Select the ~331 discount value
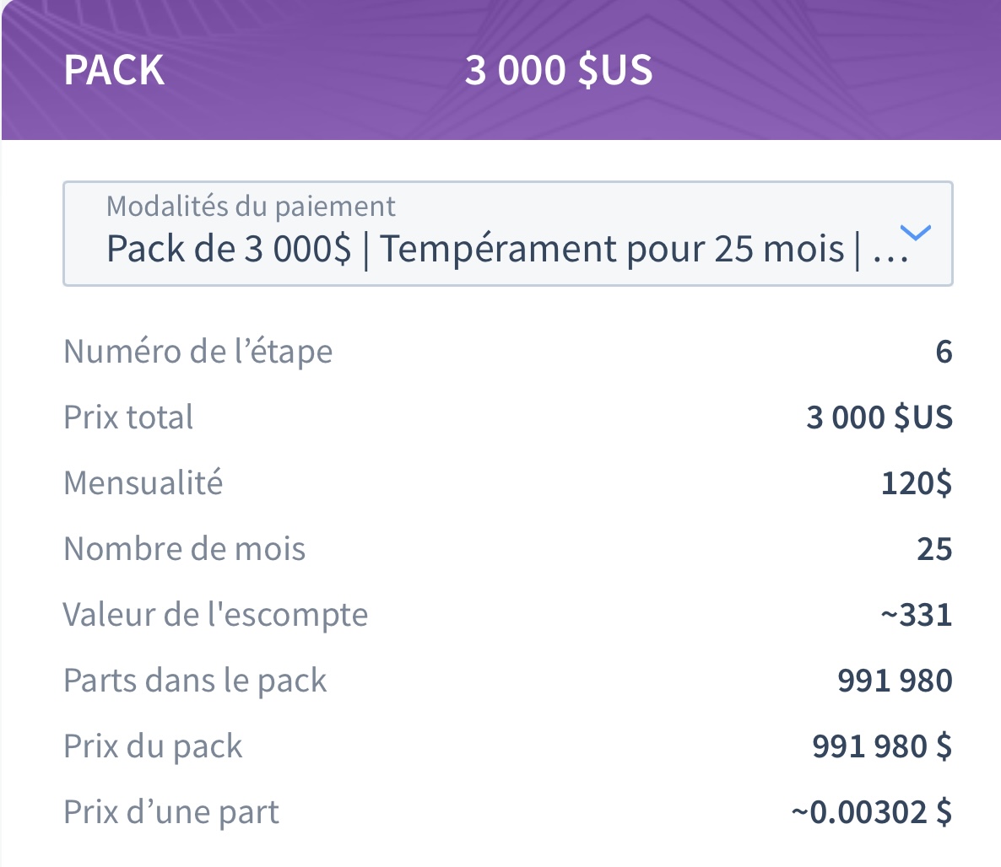This screenshot has width=1001, height=867. (916, 614)
